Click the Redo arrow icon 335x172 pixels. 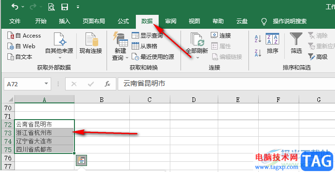(33, 7)
